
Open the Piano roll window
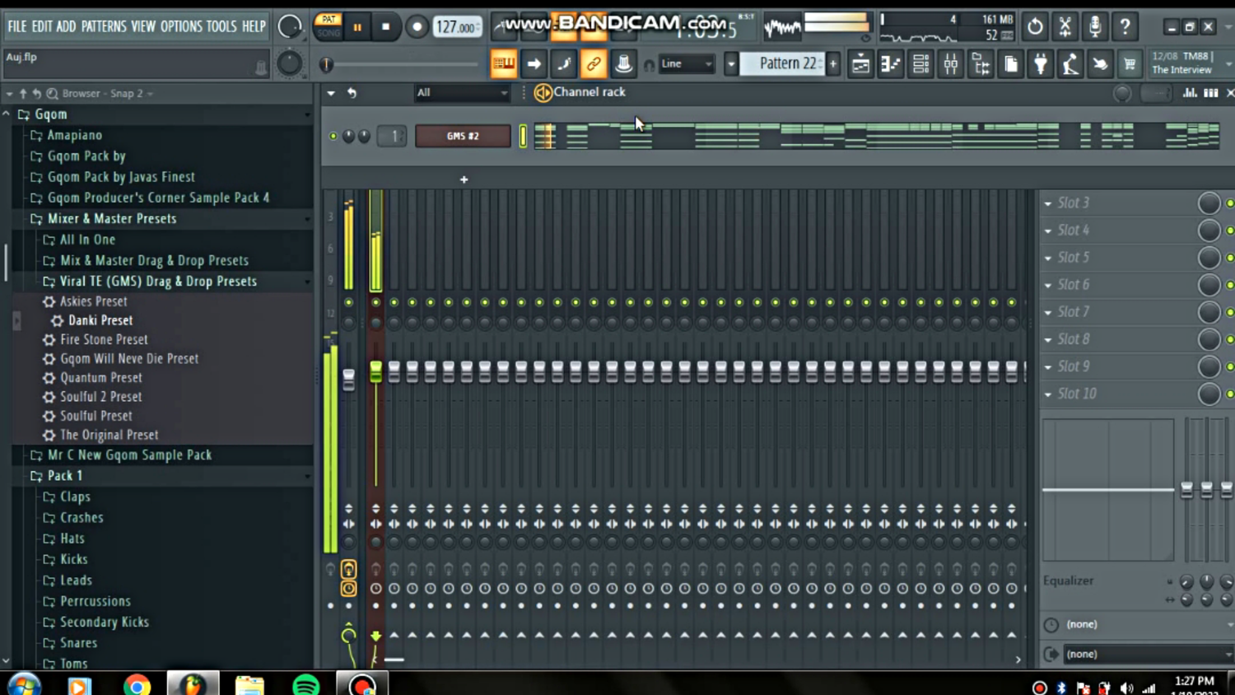click(890, 63)
